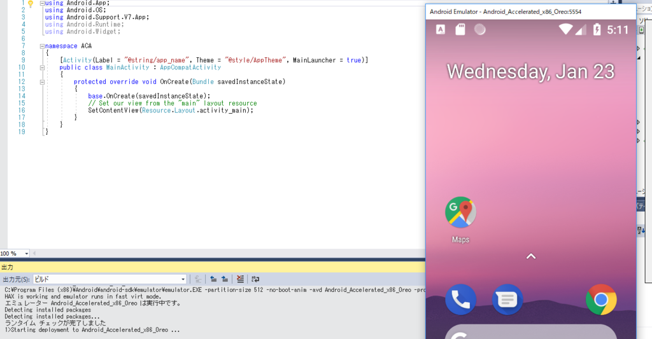652x339 pixels.
Task: Open the Maps app on the emulator
Action: (460, 212)
